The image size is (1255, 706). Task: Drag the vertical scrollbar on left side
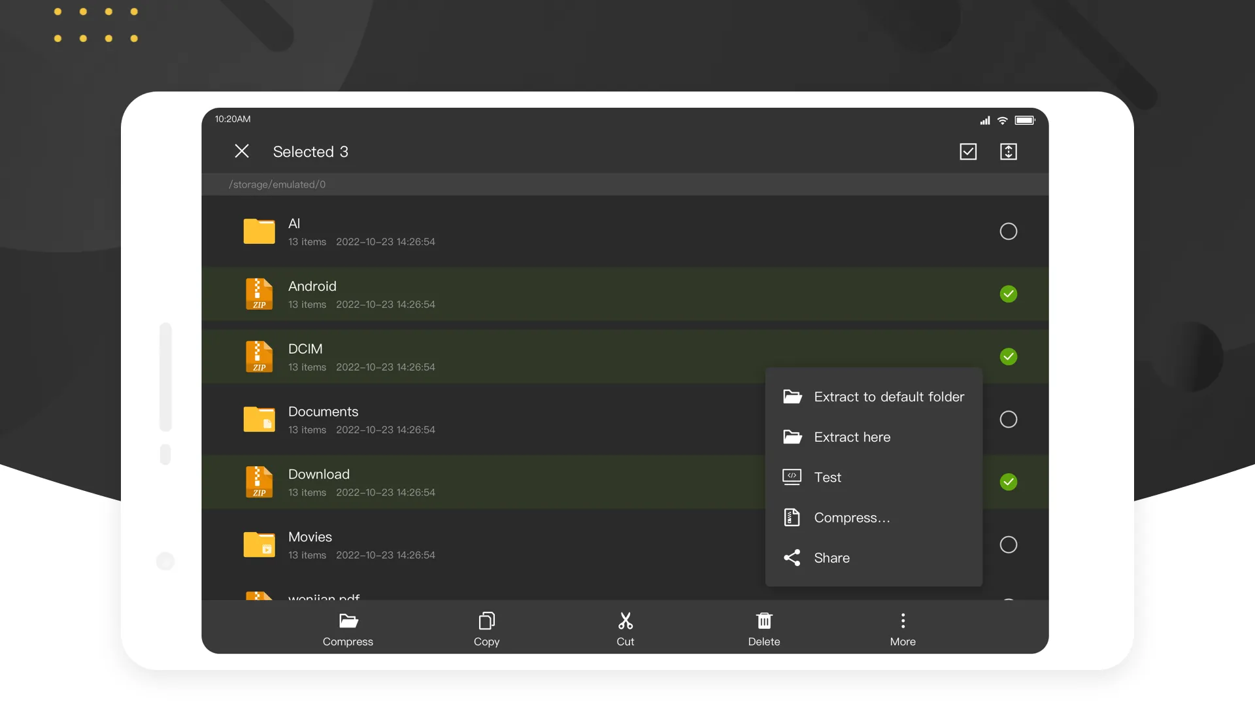(164, 371)
